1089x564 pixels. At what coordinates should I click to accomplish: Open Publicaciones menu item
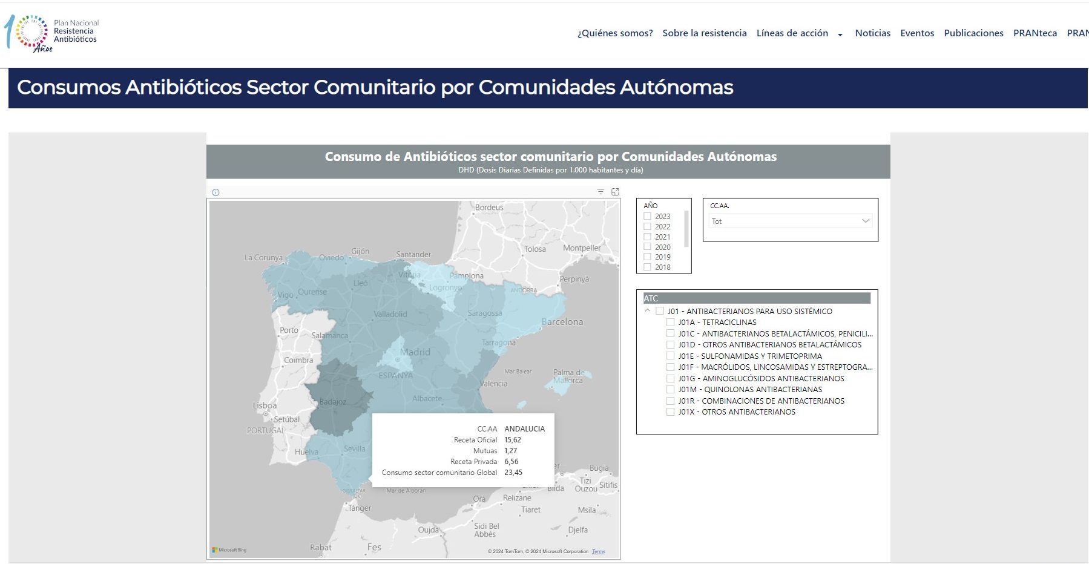pos(973,33)
